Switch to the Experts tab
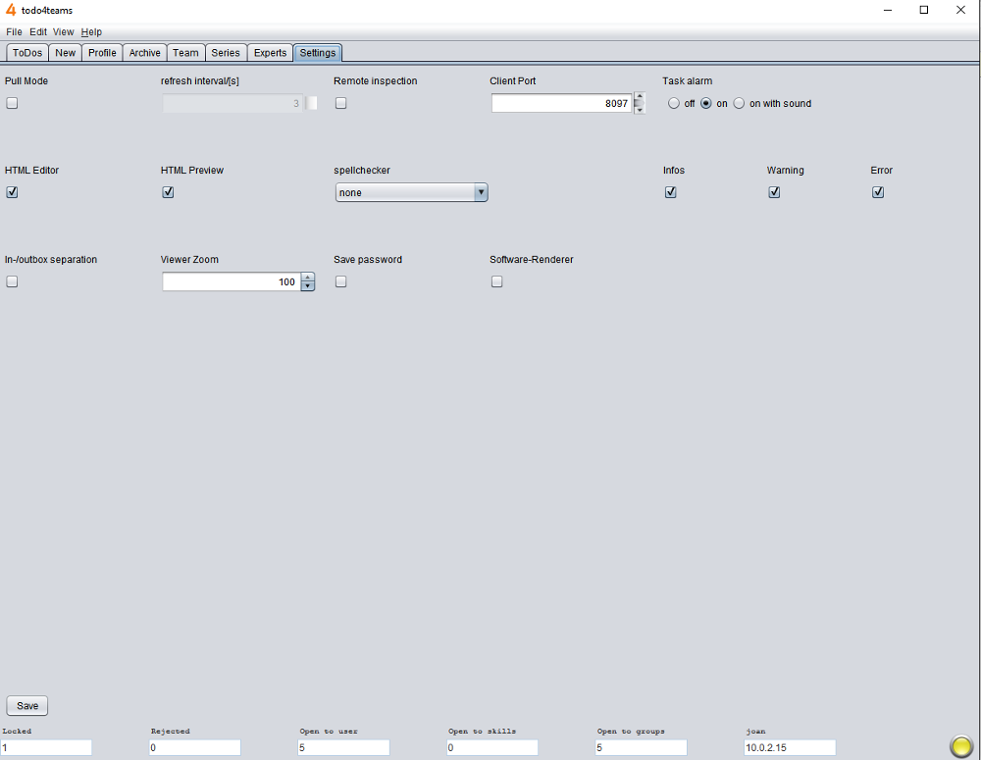This screenshot has height=760, width=981. coord(271,53)
